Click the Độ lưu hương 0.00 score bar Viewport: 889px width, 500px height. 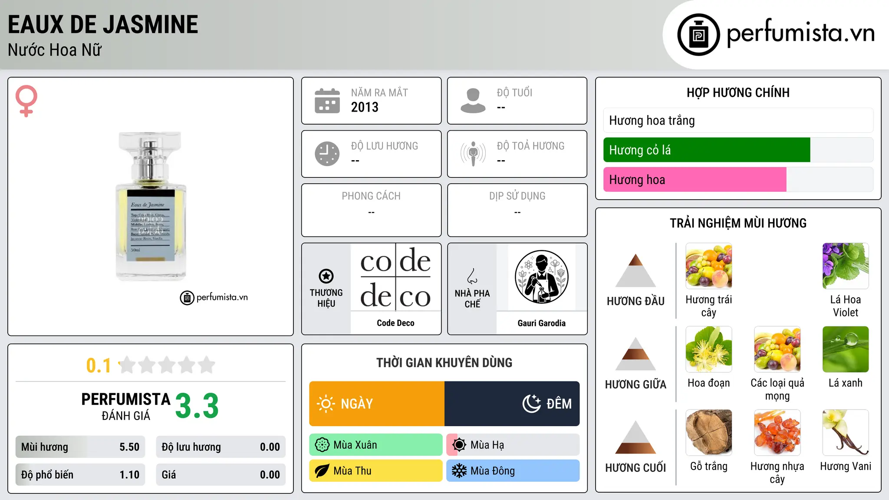[x=221, y=447]
